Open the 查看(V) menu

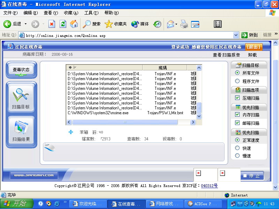coord(51,13)
